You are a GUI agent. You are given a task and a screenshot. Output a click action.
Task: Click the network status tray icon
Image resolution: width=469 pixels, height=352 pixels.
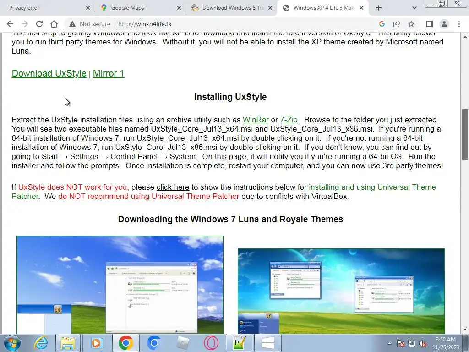click(x=412, y=343)
